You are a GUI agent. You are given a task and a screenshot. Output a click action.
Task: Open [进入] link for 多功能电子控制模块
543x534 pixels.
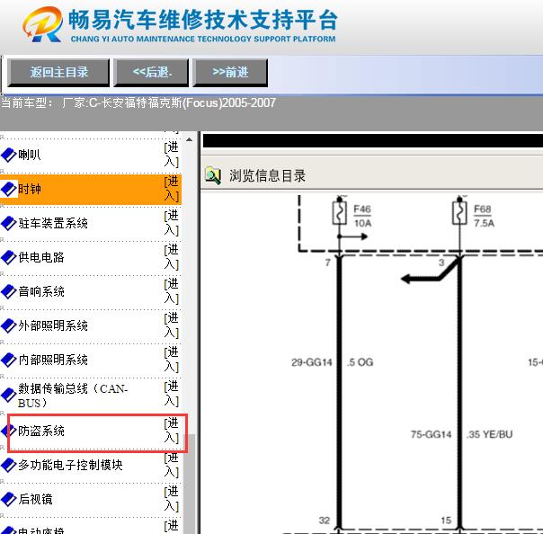(172, 465)
